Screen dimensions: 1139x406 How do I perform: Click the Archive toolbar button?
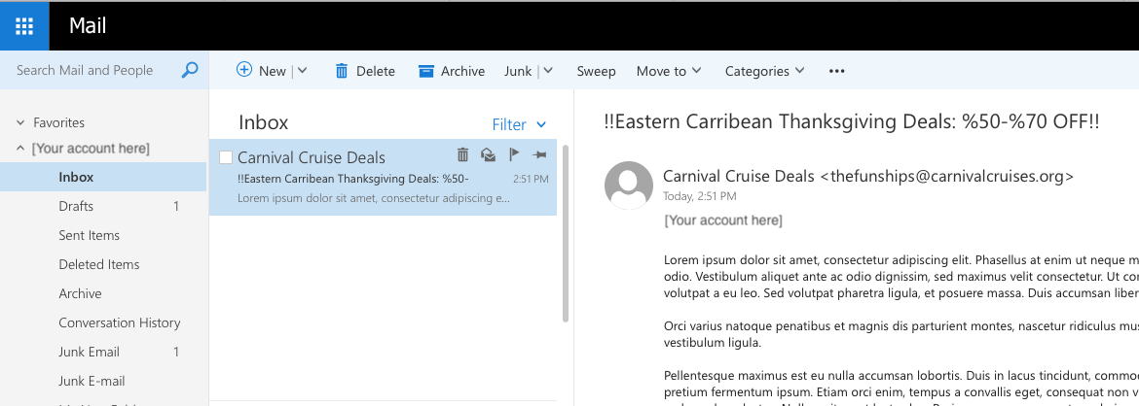click(452, 71)
